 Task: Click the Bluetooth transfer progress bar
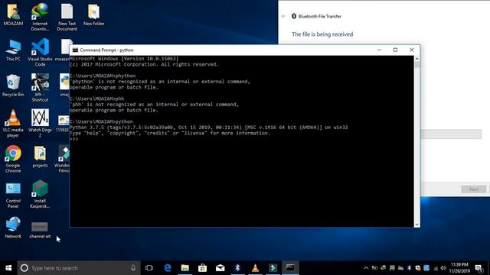pyautogui.click(x=451, y=134)
